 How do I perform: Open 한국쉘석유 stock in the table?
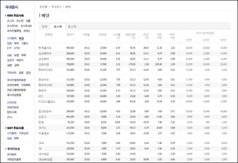(45, 48)
